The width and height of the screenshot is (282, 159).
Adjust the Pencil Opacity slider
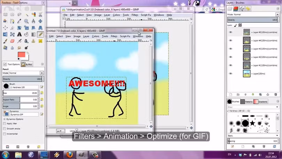(22, 79)
